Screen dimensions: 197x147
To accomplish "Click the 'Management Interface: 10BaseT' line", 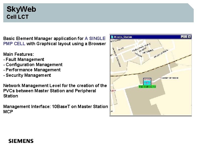I will point(56,109).
